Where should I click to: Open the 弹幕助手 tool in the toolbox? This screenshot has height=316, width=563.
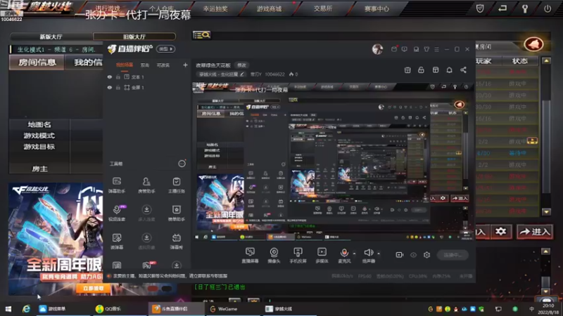pos(117,185)
